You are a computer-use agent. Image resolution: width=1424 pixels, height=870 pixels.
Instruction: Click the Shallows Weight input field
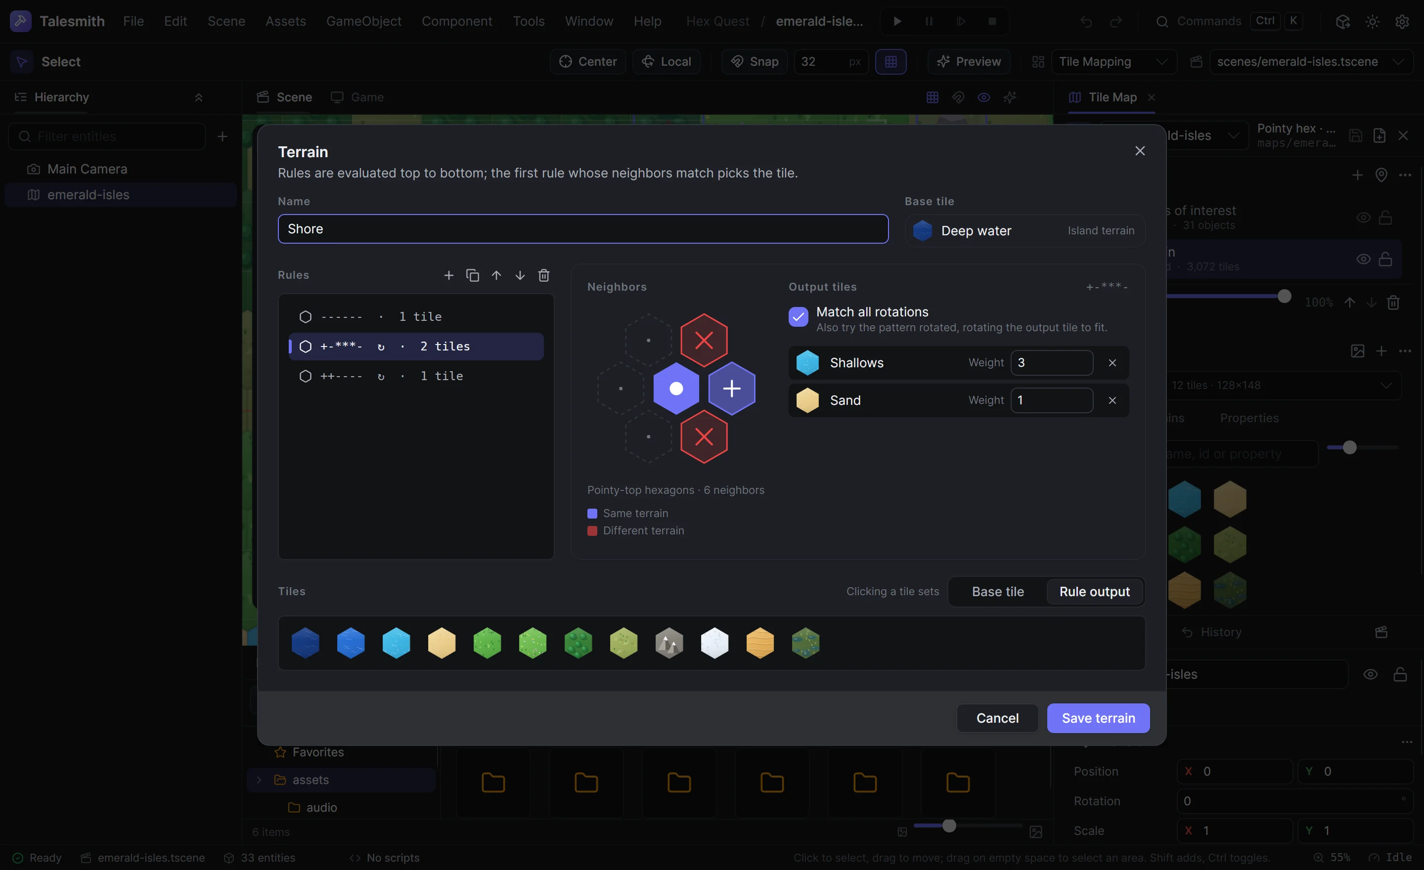click(1051, 363)
